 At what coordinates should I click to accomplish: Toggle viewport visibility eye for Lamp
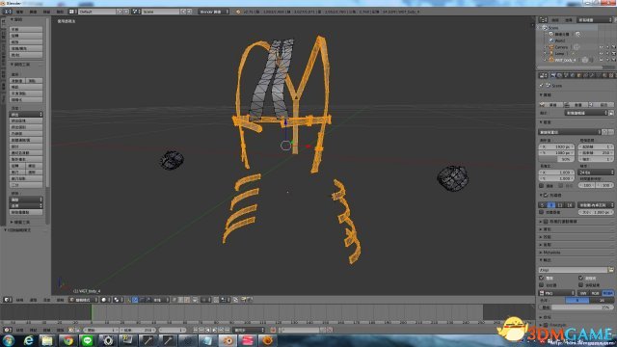tap(601, 54)
